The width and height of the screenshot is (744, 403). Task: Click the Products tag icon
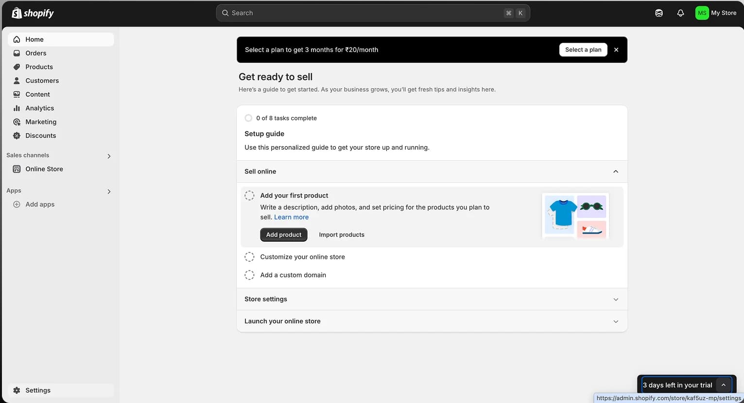17,67
